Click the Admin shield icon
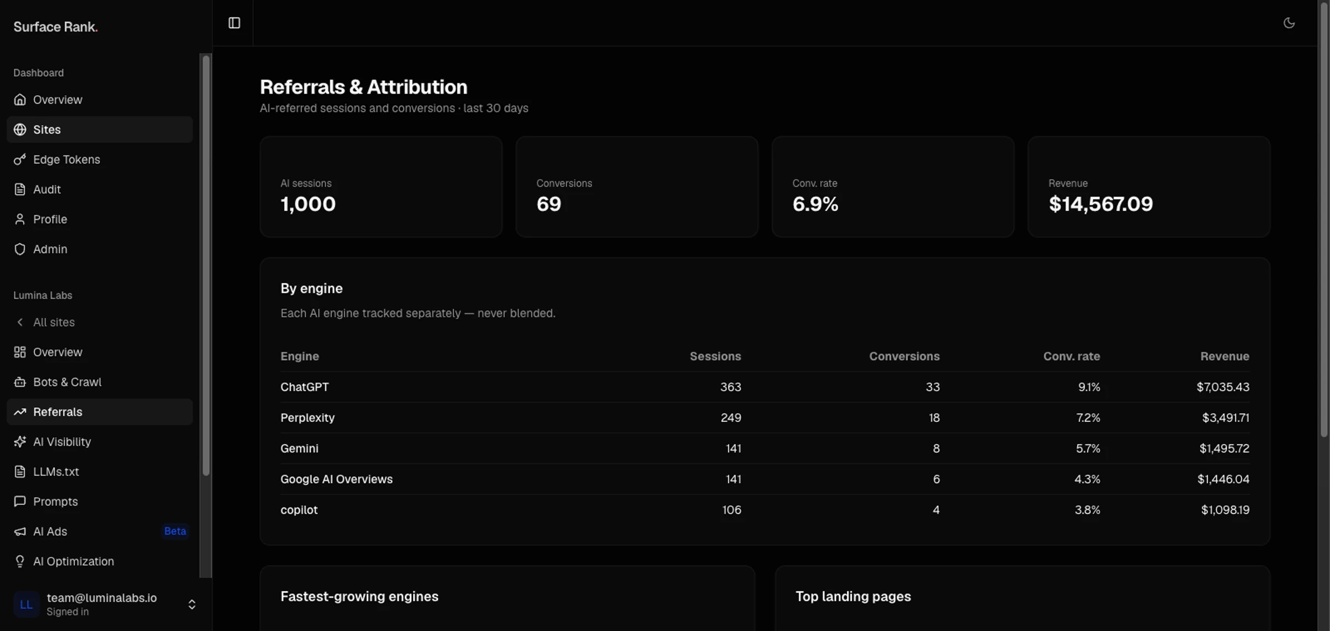Screen dimensions: 1330x631 click(x=20, y=249)
